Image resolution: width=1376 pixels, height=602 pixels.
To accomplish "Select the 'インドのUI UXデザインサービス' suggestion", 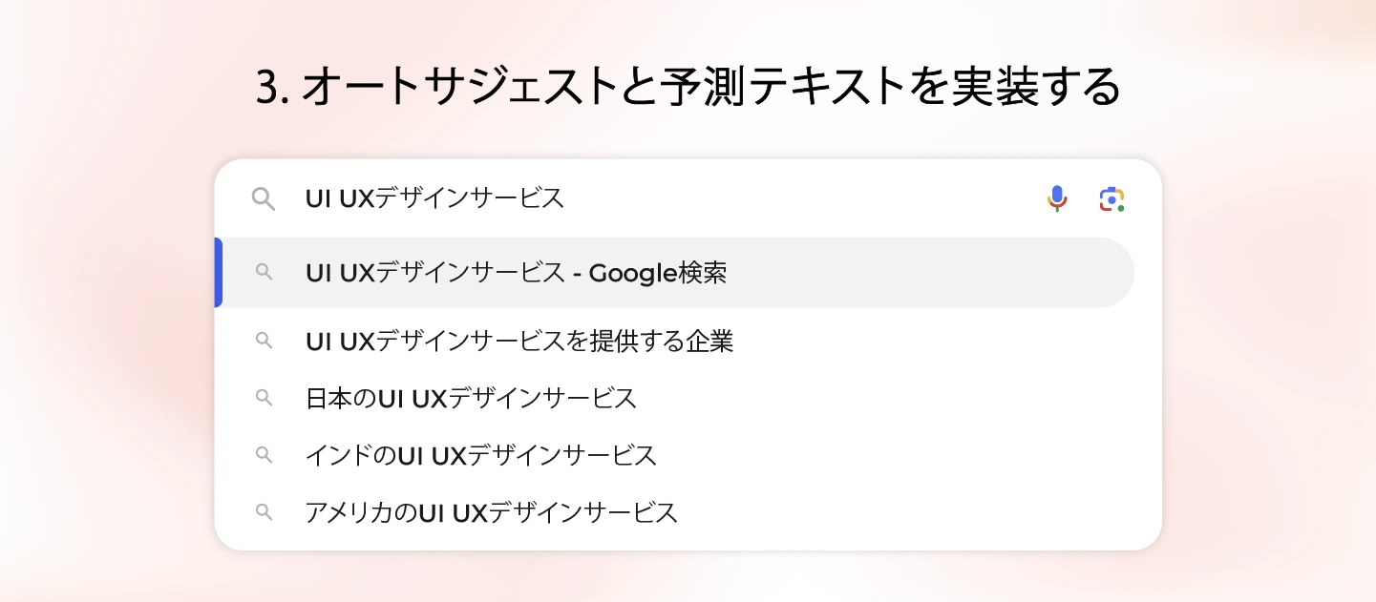I will 480,456.
